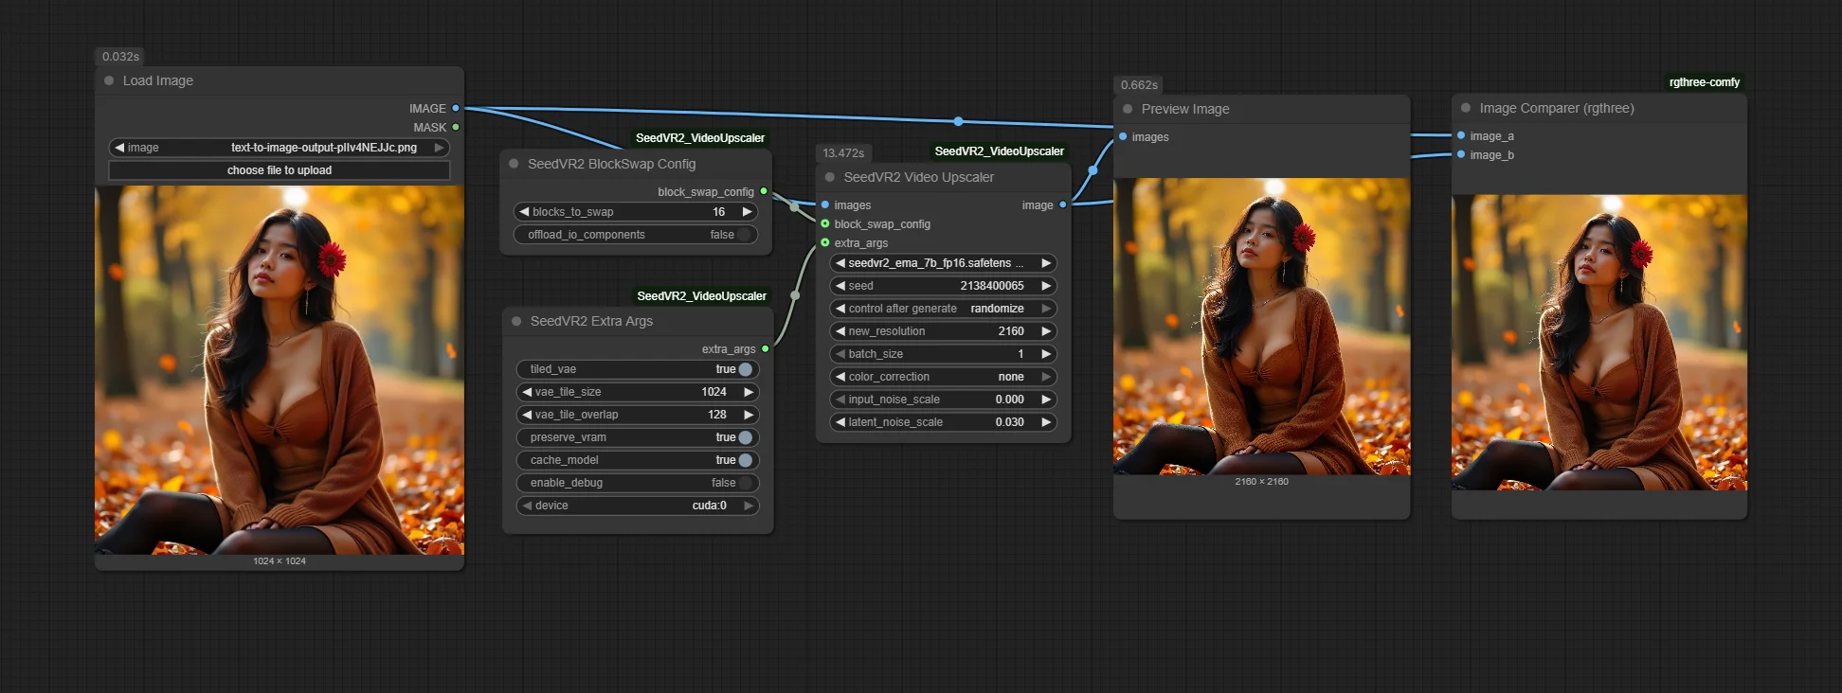Click the SeedVR2 Extra Args node collapse dot
The image size is (1842, 693).
click(x=516, y=321)
